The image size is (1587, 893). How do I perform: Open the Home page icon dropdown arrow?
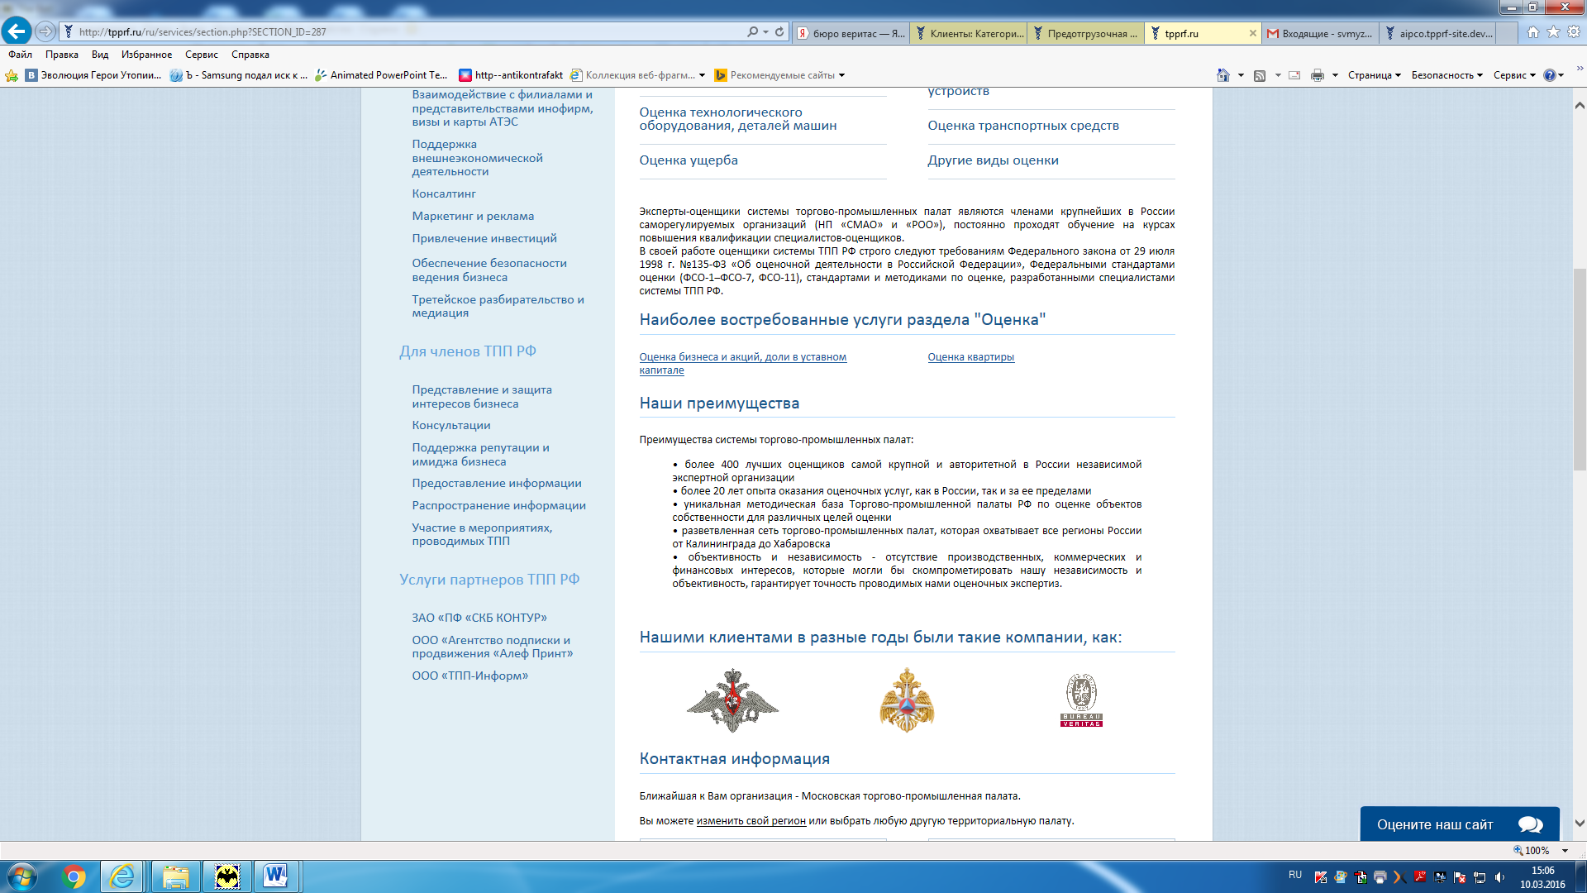[x=1241, y=75]
